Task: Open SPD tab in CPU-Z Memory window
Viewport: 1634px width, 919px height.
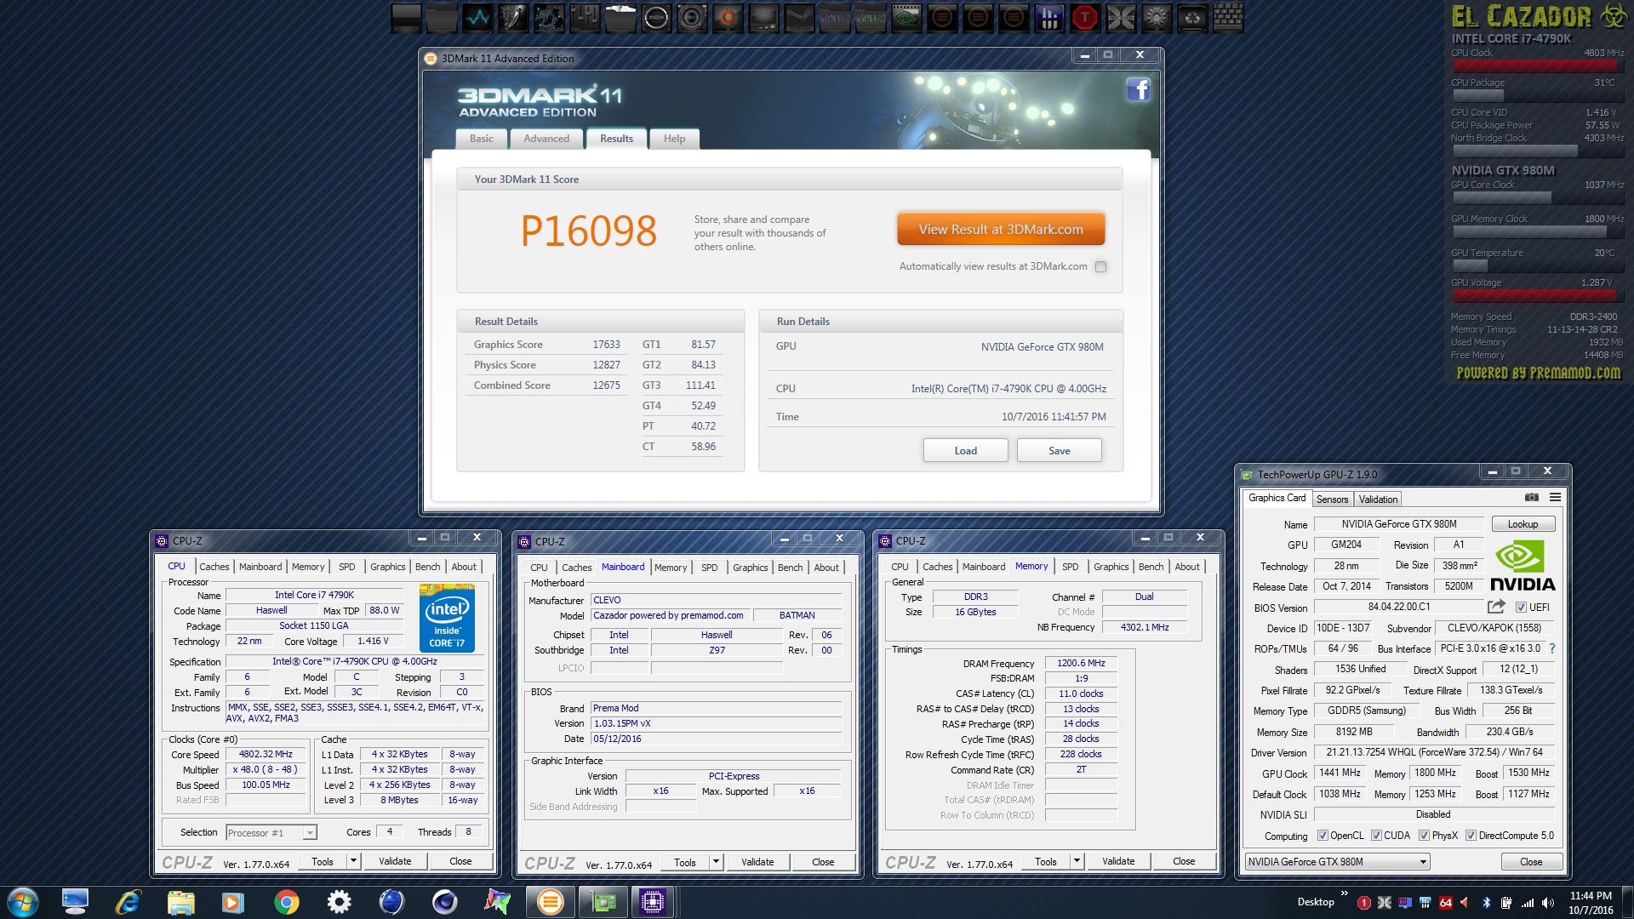Action: point(1071,567)
